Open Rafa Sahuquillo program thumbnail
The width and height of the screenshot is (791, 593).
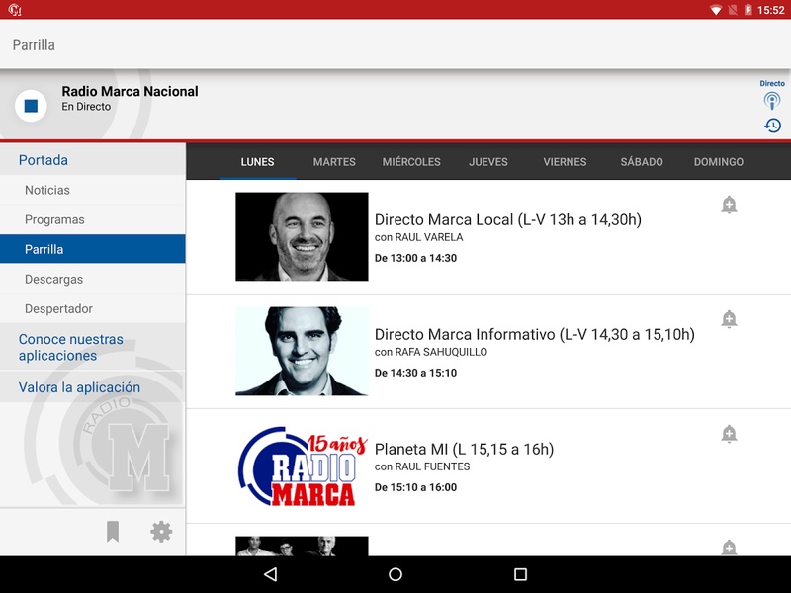click(302, 351)
